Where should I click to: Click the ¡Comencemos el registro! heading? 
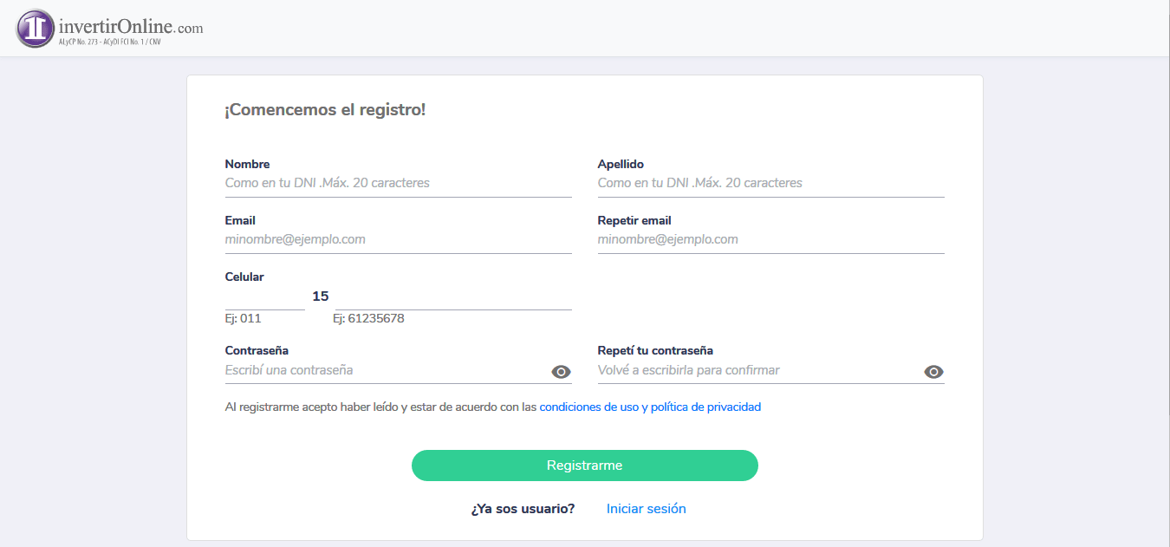(x=325, y=110)
